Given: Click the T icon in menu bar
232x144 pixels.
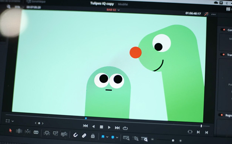Looking at the screenshot, I should click(x=221, y=3).
